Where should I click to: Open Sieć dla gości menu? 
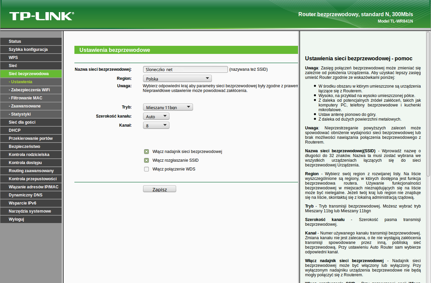(x=31, y=122)
